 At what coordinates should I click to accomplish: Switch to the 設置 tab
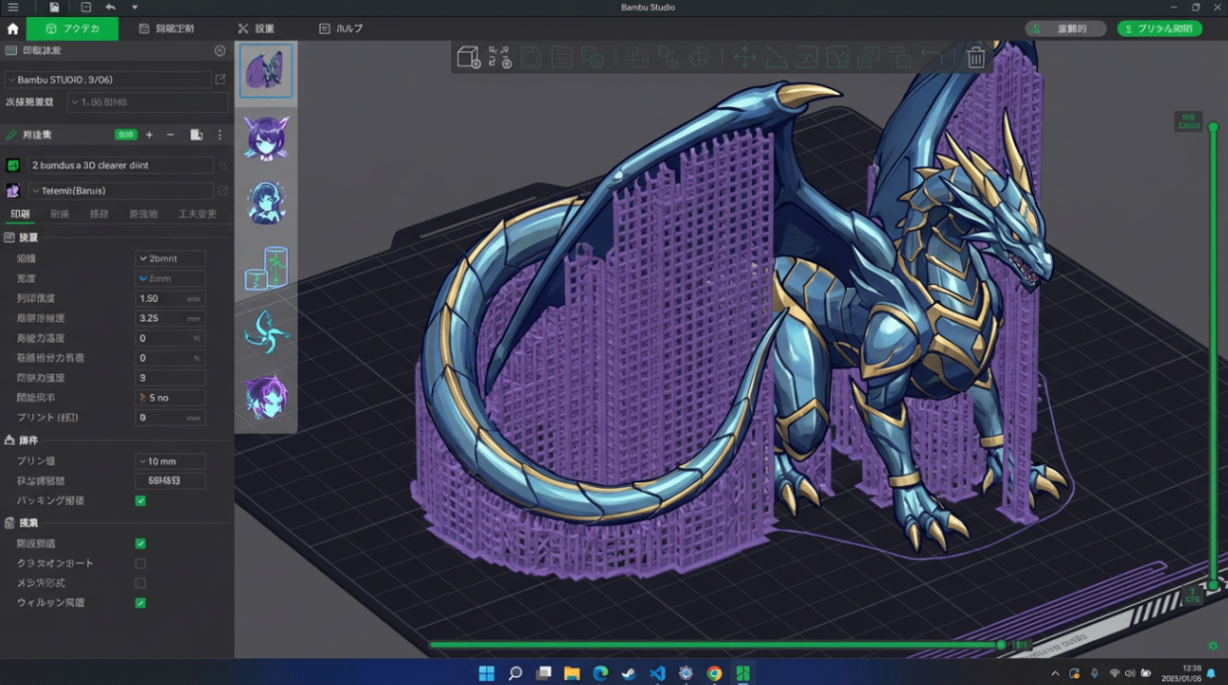[256, 29]
